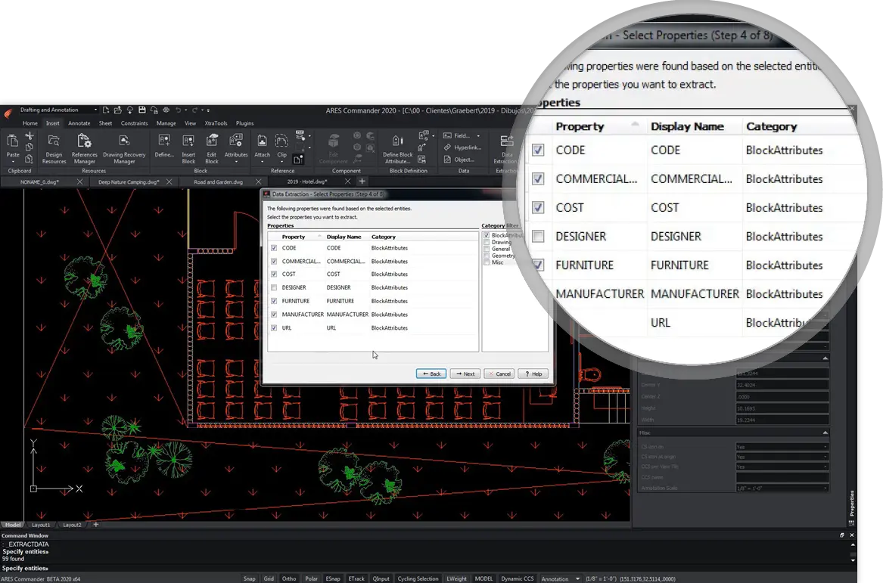This screenshot has width=883, height=583.
Task: Collapse the Misc properties section
Action: (x=825, y=433)
